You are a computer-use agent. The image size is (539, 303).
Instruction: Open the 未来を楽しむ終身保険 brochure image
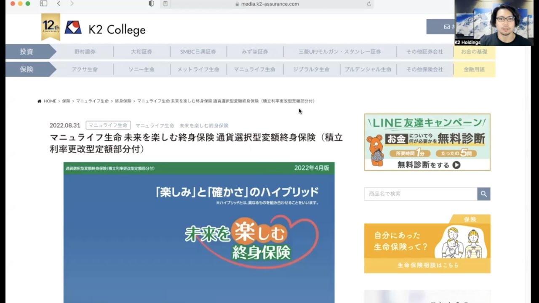199,232
